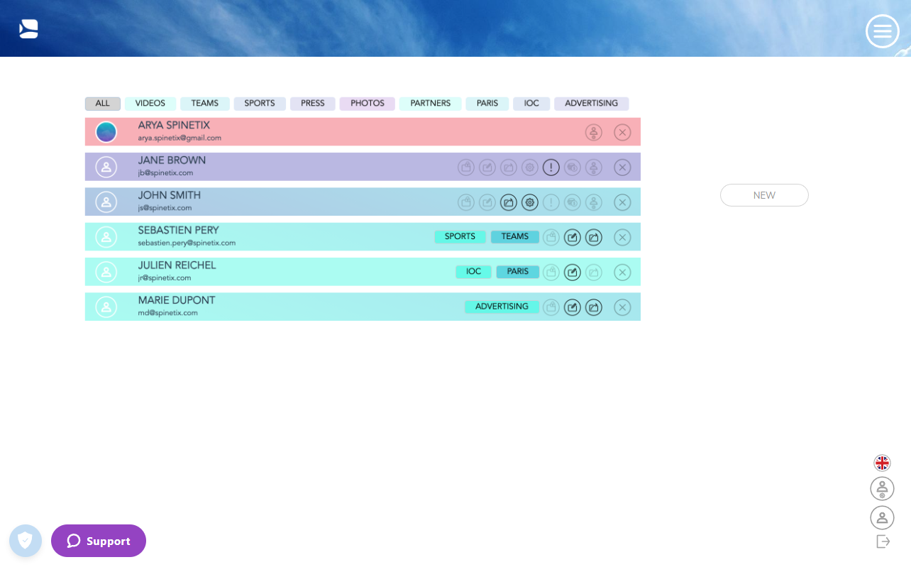Click the NEW button
The height and width of the screenshot is (567, 911).
[764, 195]
